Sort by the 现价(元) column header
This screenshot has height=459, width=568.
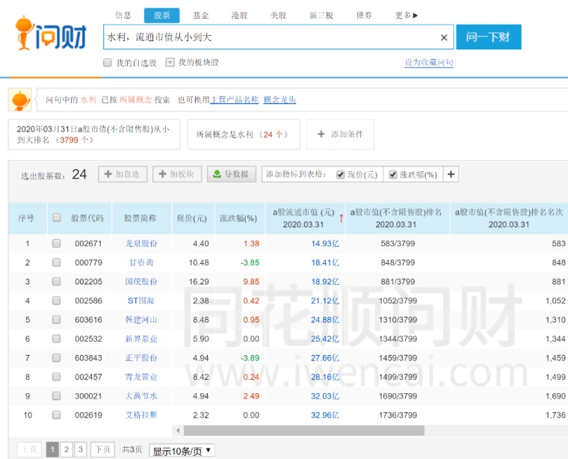click(191, 218)
